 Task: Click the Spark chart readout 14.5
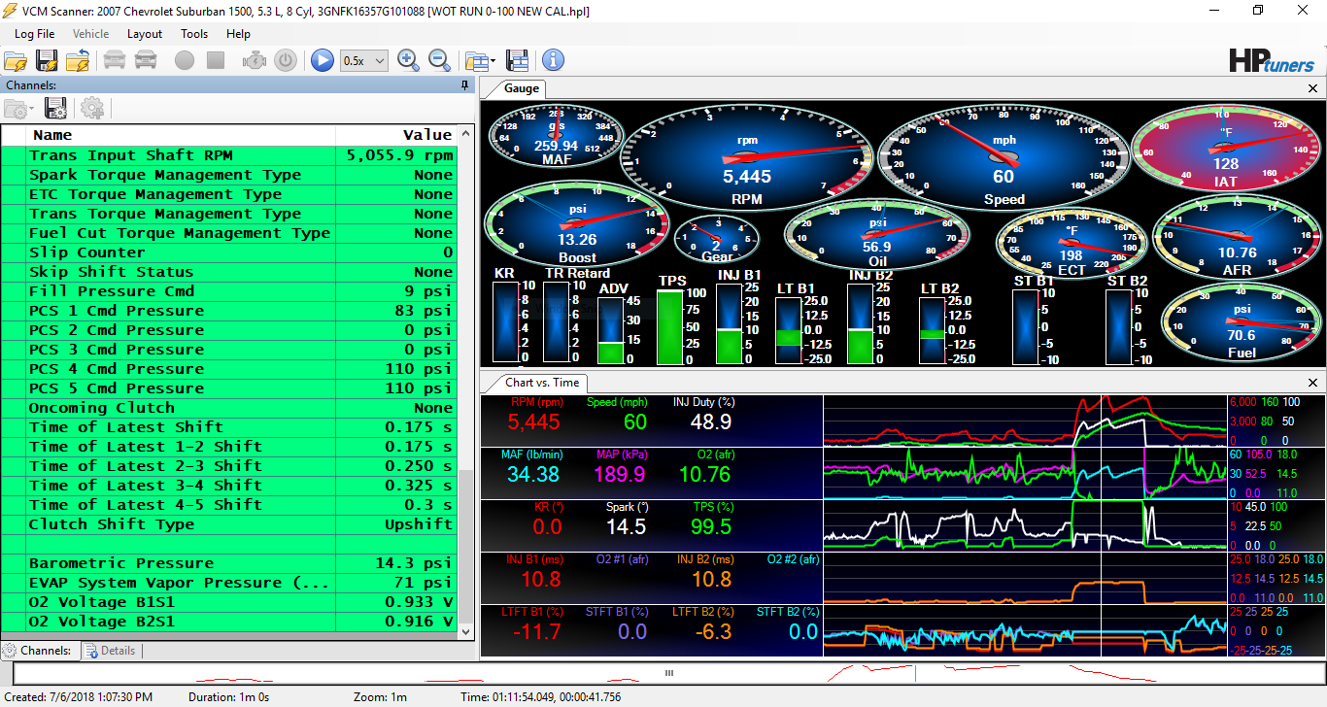[627, 526]
